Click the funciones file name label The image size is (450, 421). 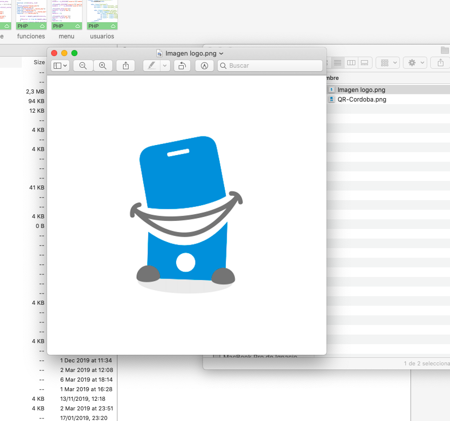point(31,36)
